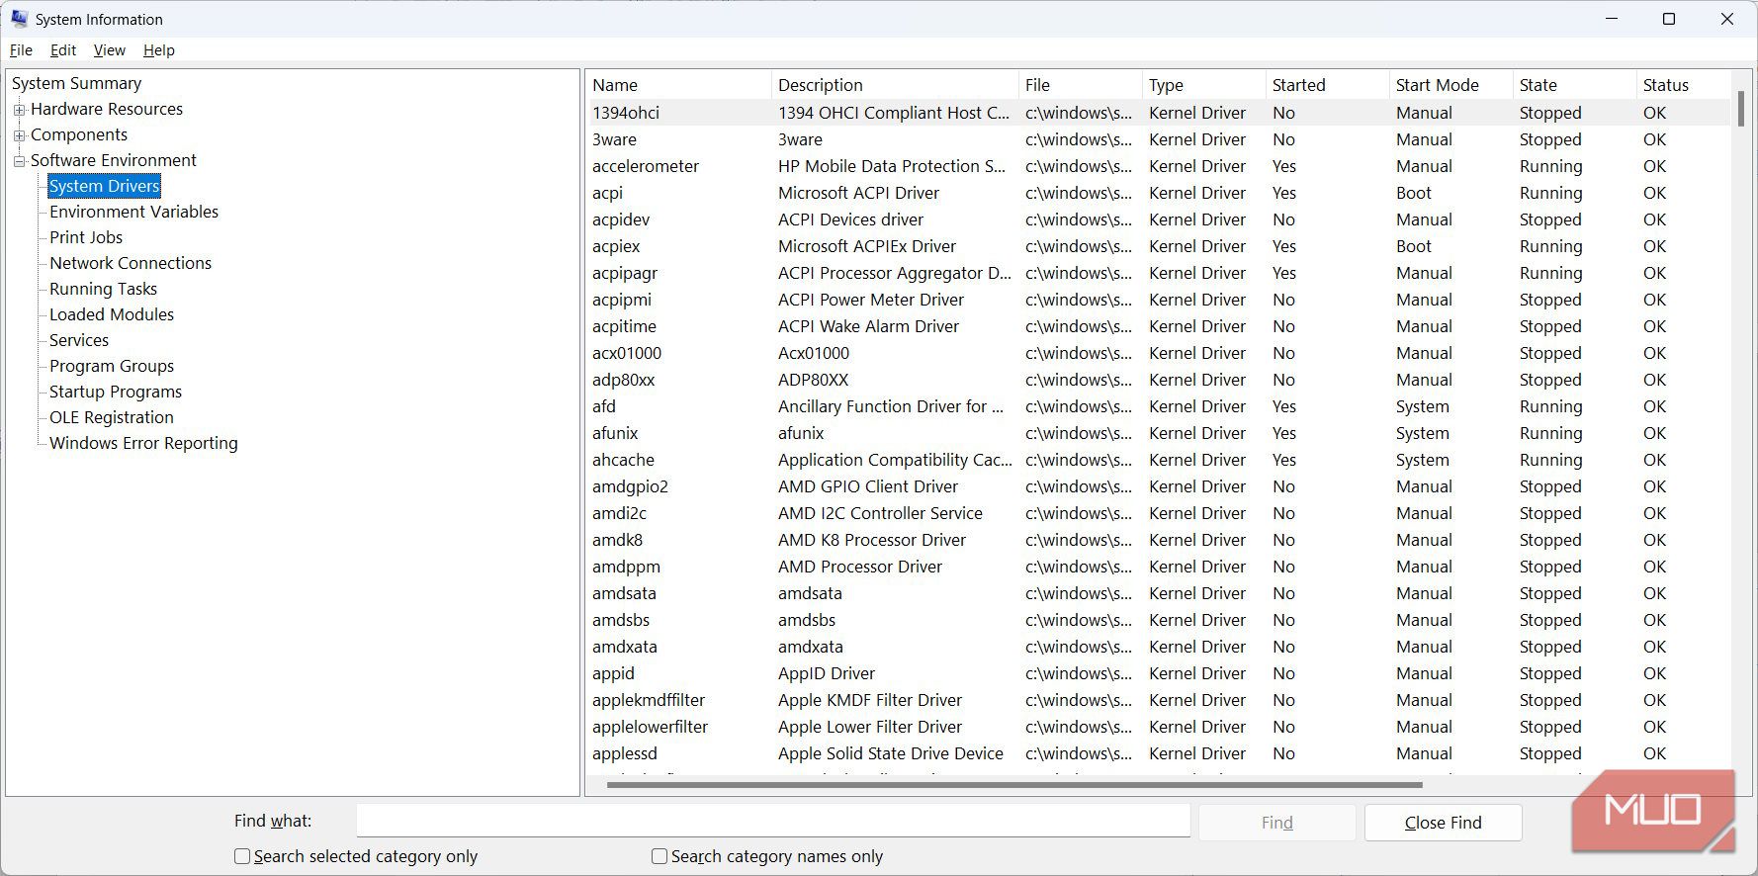Sort by the File column header
This screenshot has width=1758, height=876.
tap(1081, 85)
